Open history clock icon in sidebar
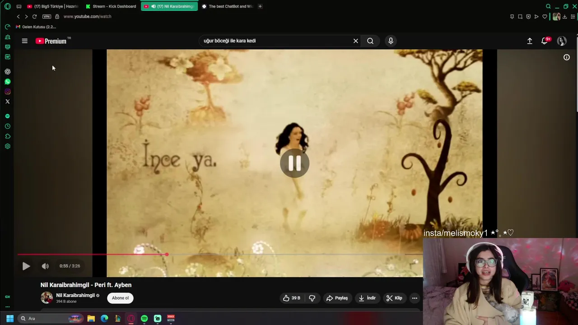 click(x=7, y=126)
